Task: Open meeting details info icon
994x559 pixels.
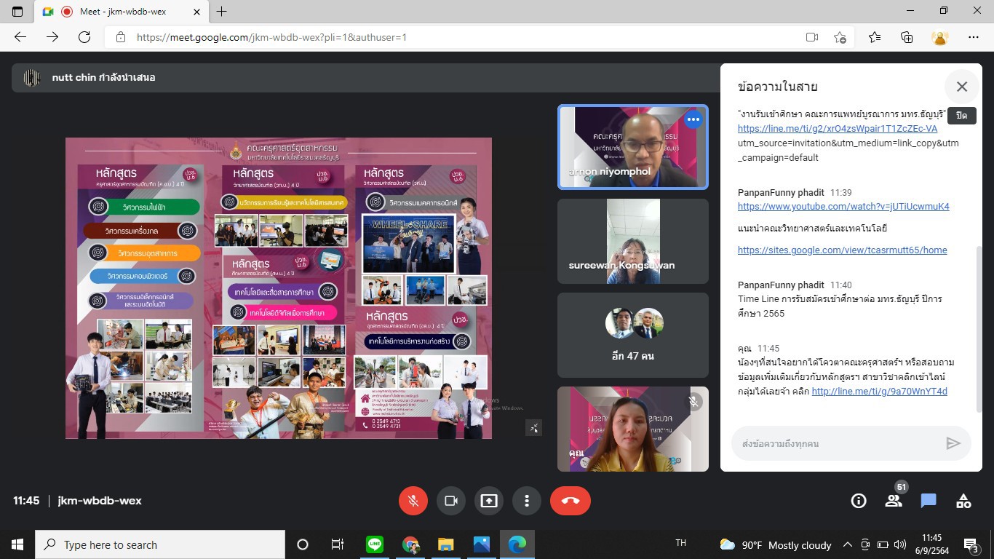Action: pos(859,501)
